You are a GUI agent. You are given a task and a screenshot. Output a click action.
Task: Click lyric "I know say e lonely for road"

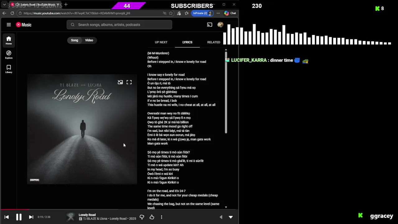(x=166, y=75)
